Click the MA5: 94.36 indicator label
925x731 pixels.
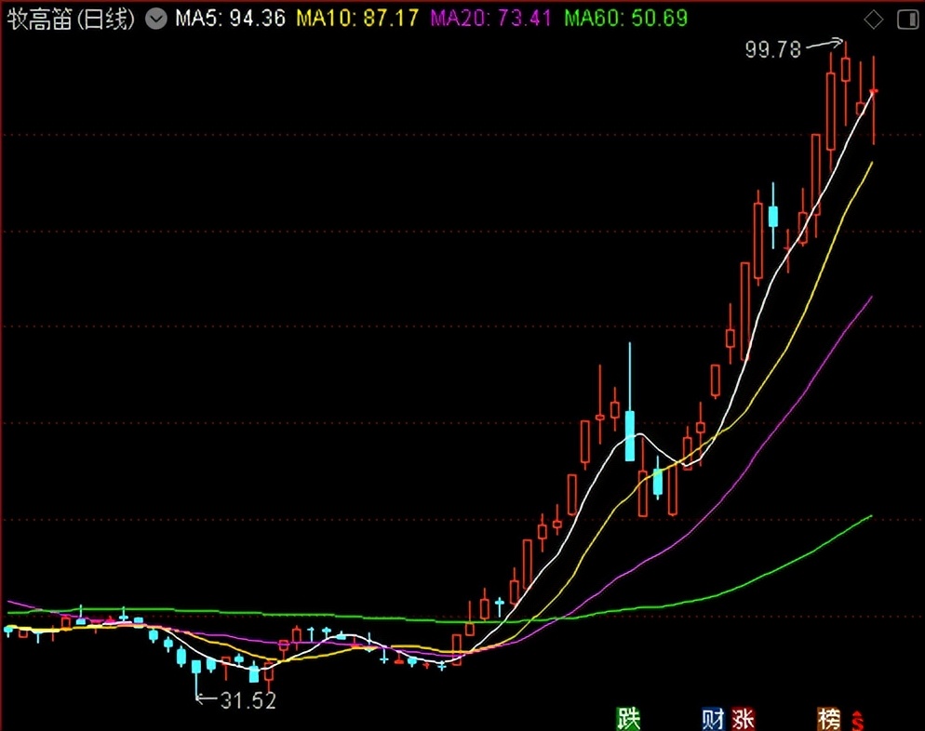231,19
